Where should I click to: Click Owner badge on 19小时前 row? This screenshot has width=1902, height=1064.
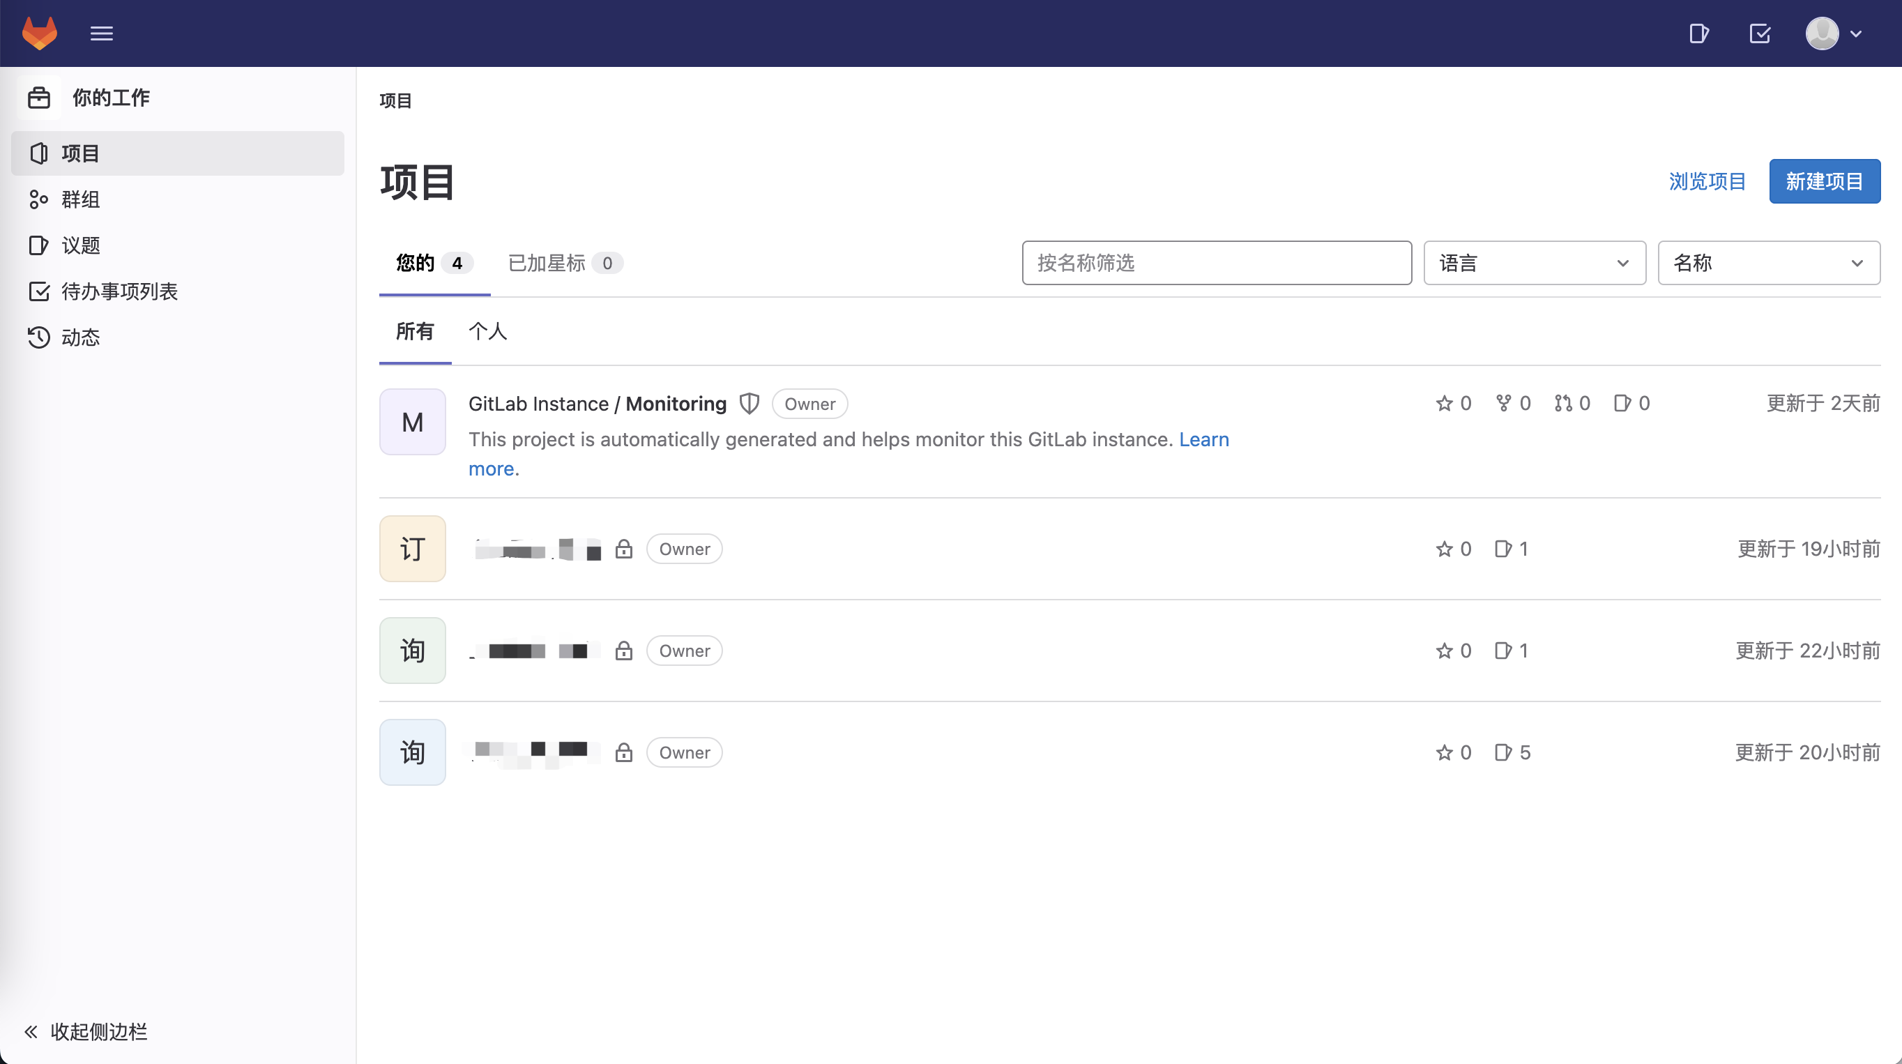pos(685,549)
